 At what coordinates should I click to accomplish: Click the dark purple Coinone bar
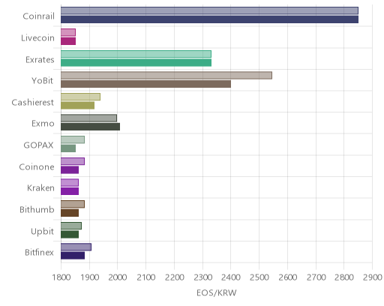click(x=70, y=170)
